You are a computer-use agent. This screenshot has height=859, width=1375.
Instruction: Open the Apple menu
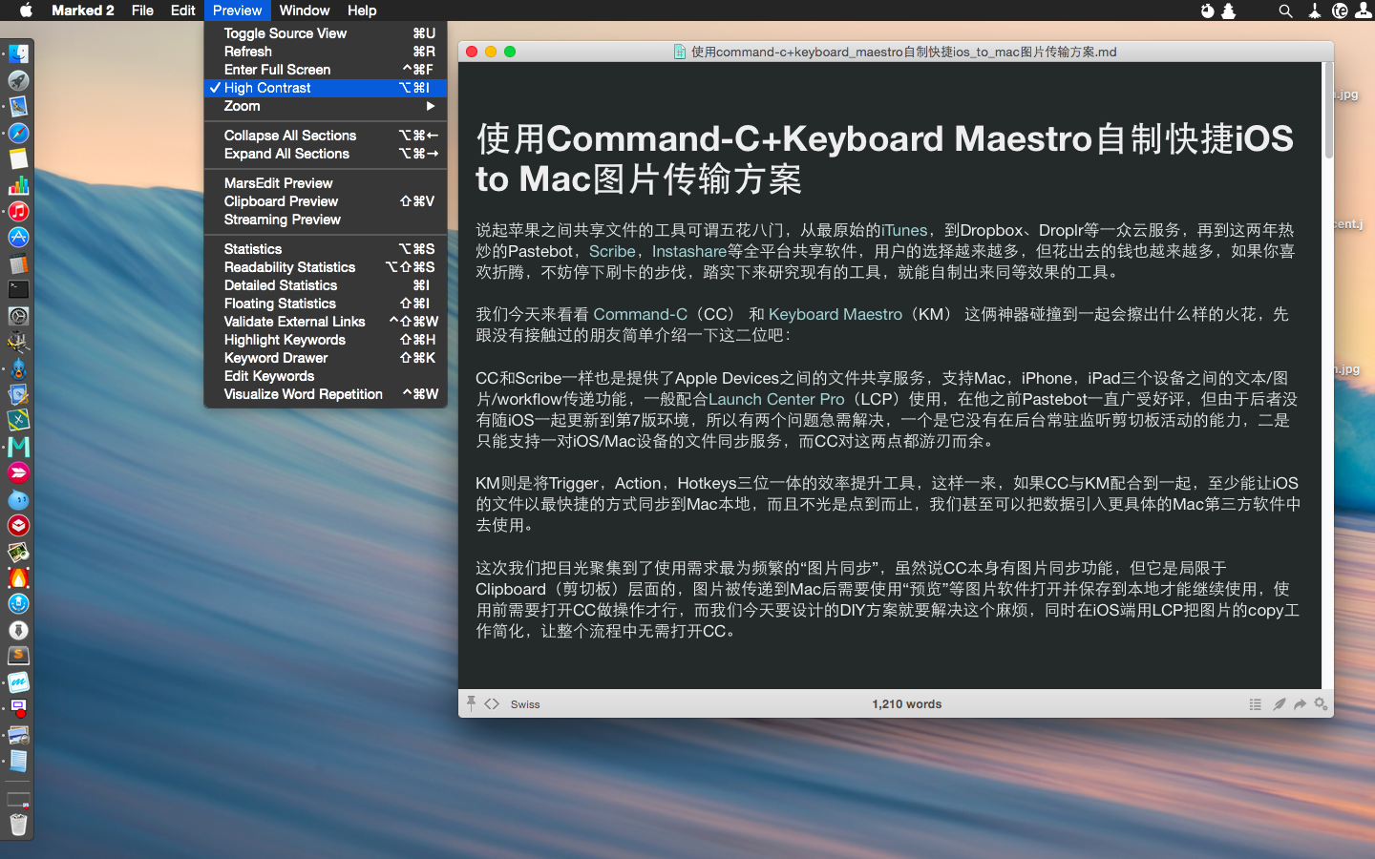click(26, 10)
